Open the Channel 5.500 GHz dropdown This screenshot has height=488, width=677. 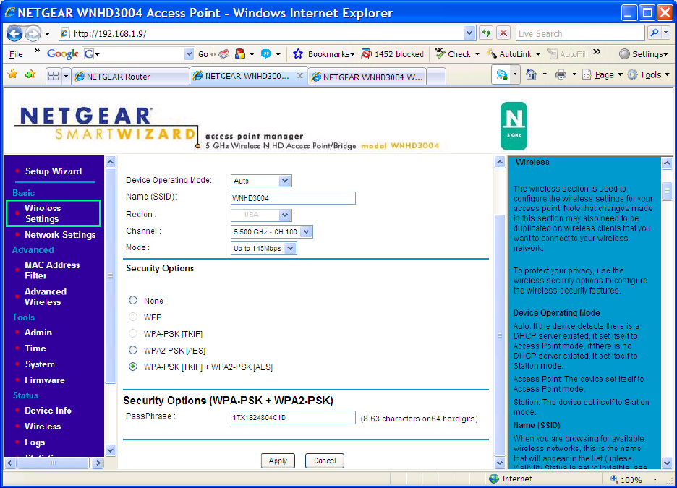click(x=271, y=231)
